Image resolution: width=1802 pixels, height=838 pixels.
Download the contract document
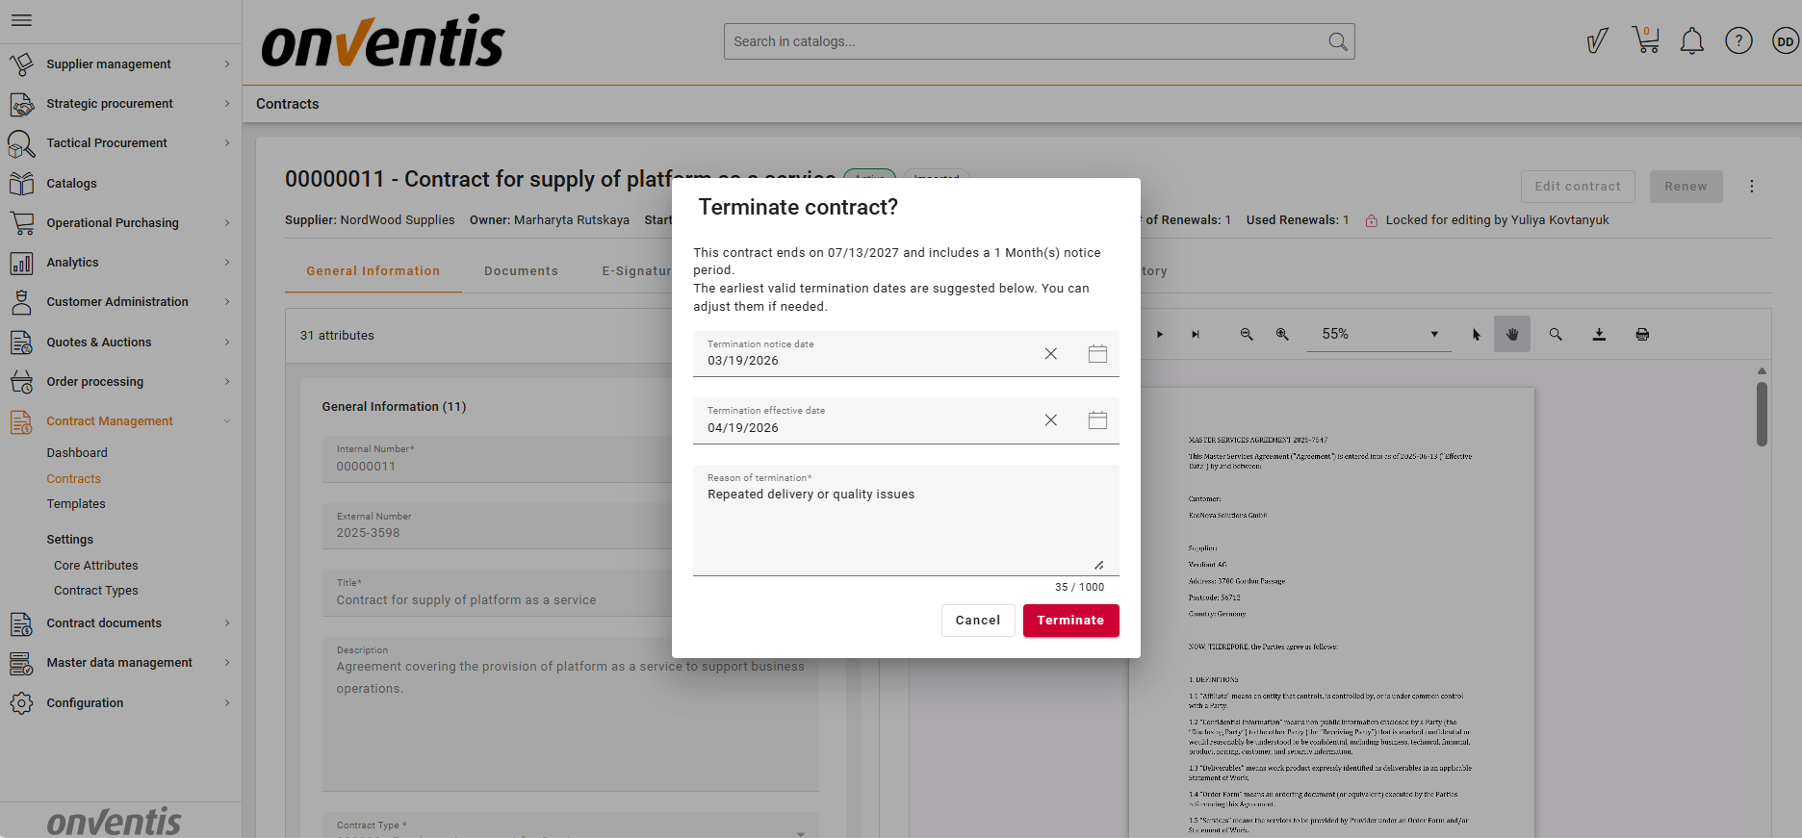1598,335
